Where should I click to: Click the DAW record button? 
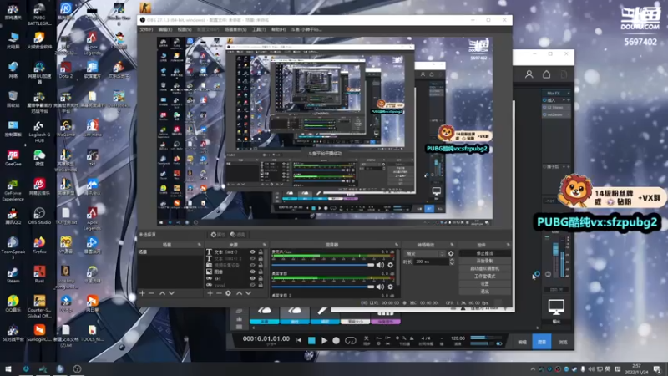point(337,341)
